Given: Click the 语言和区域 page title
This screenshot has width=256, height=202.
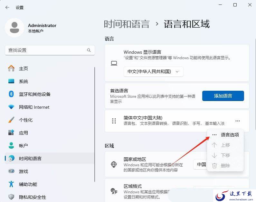Looking at the screenshot, I should (x=187, y=24).
